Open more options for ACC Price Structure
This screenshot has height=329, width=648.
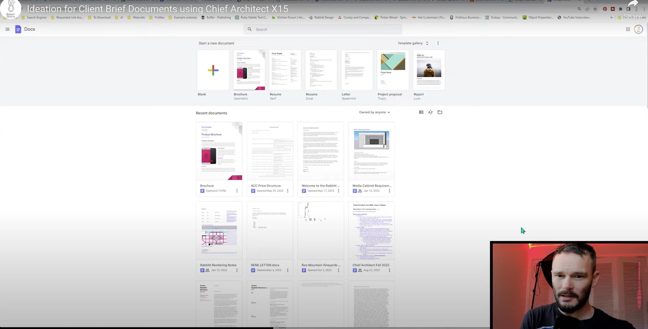coord(287,191)
